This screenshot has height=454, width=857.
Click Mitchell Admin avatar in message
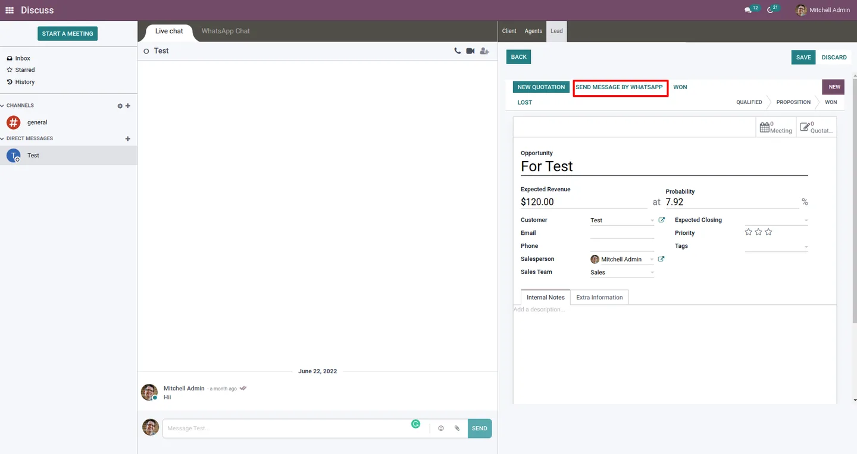point(149,392)
